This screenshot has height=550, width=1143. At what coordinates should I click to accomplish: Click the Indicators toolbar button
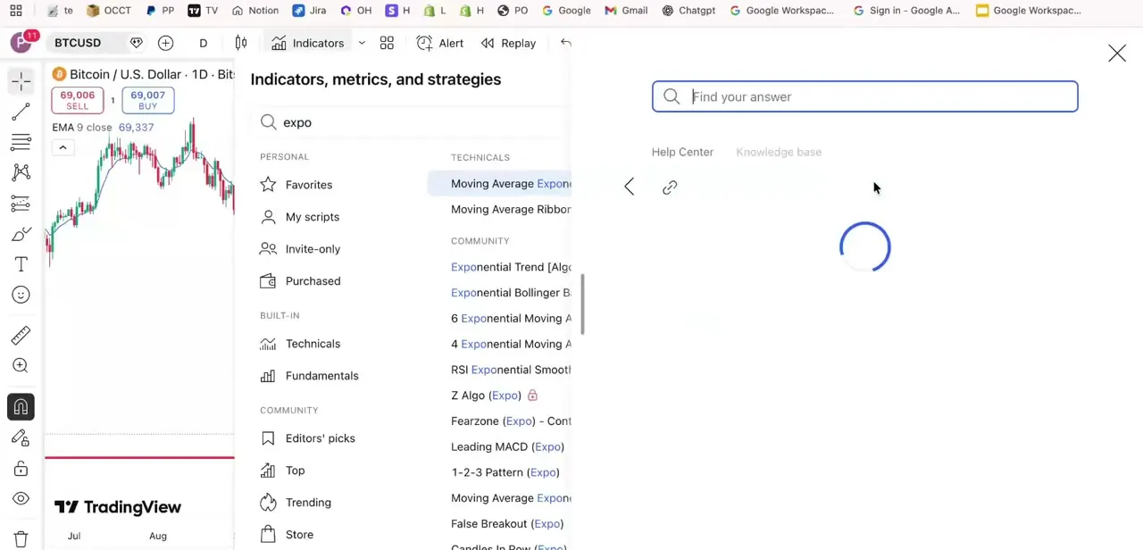click(308, 43)
